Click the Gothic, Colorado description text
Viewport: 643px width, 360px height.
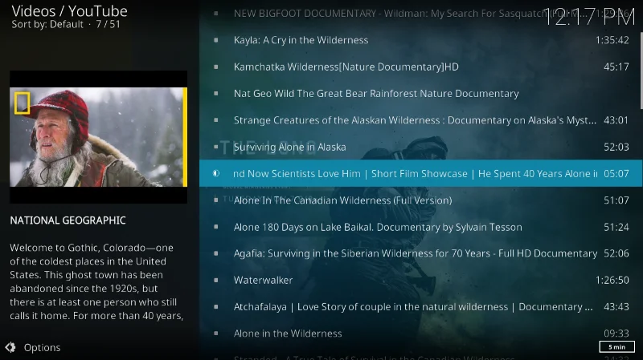pyautogui.click(x=96, y=281)
